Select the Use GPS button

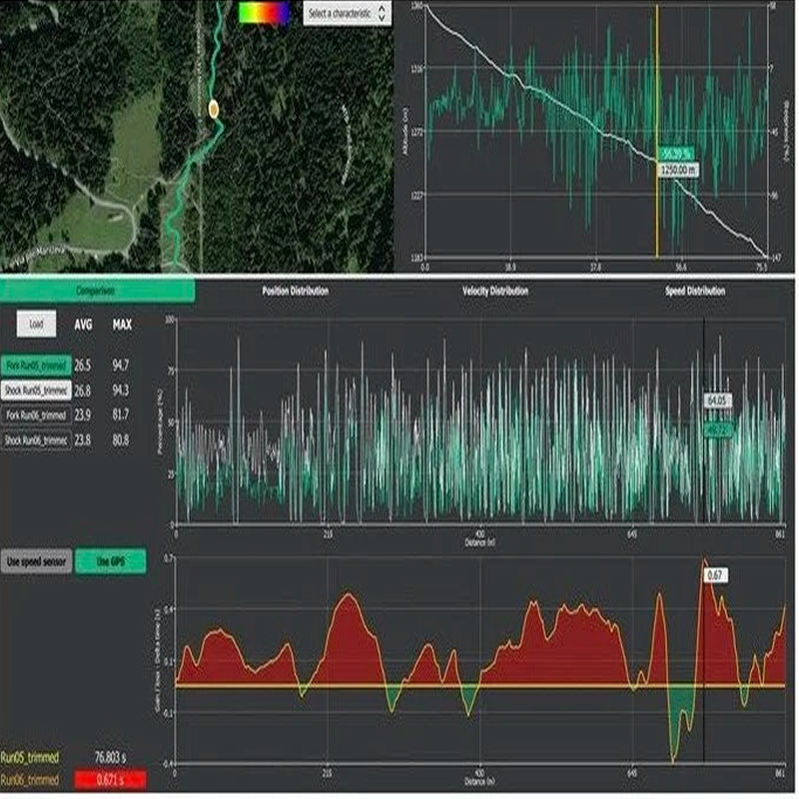111,561
